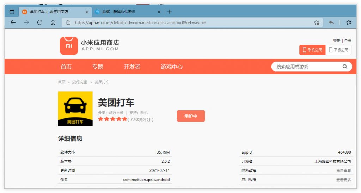Switch to 平板应用 toggle
Image resolution: width=361 pixels, height=193 pixels.
click(x=338, y=50)
